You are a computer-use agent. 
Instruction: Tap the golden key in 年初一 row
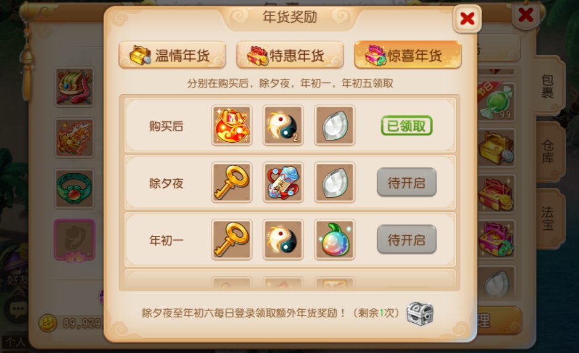tap(231, 240)
